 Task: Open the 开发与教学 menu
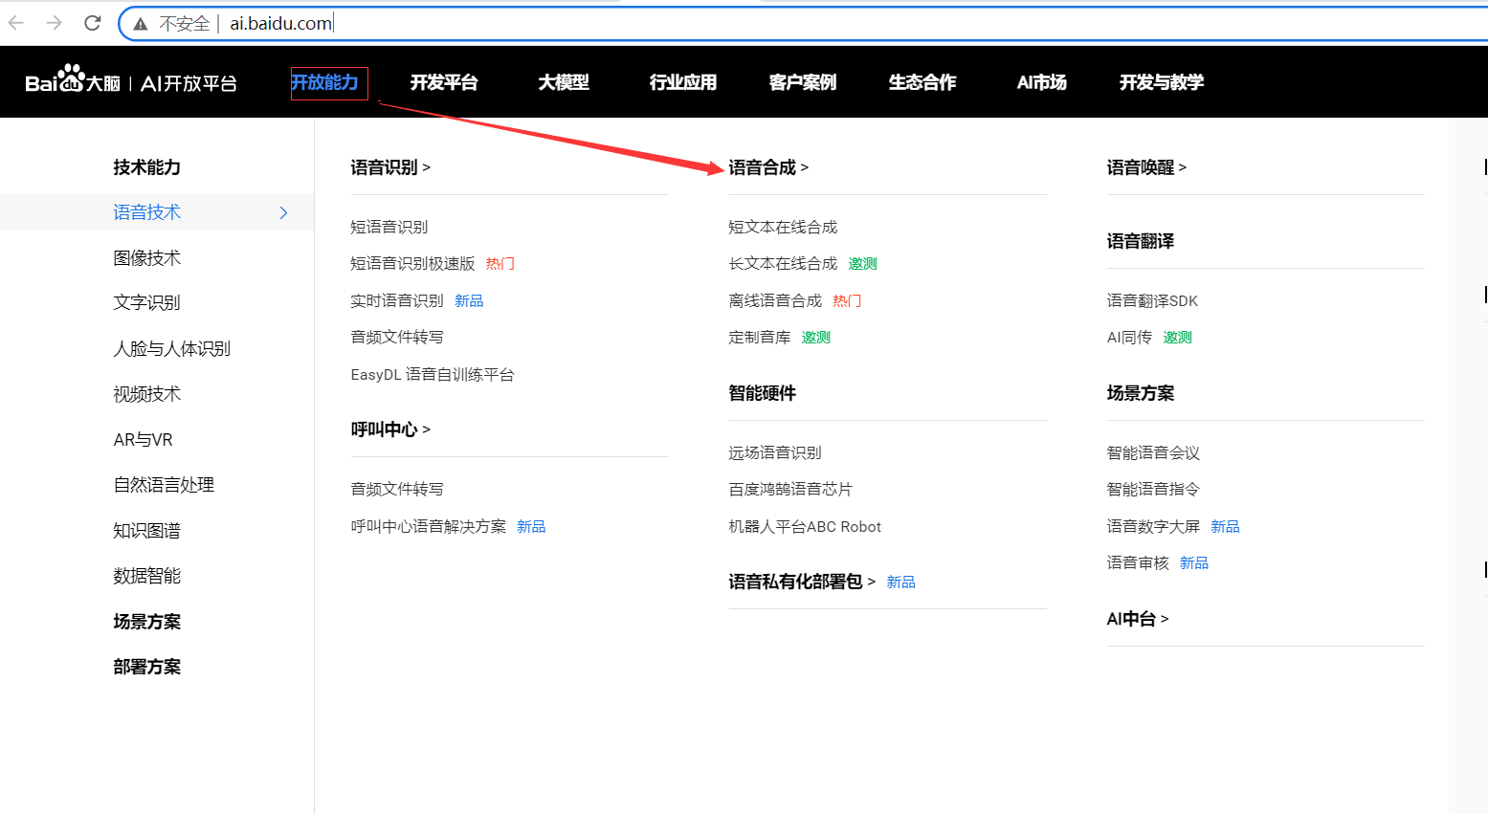click(1162, 83)
